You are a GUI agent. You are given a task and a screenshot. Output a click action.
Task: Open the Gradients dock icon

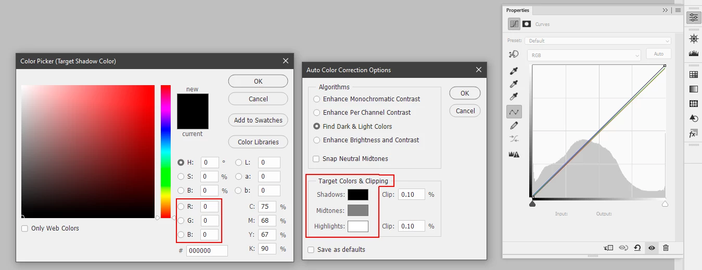tap(693, 89)
